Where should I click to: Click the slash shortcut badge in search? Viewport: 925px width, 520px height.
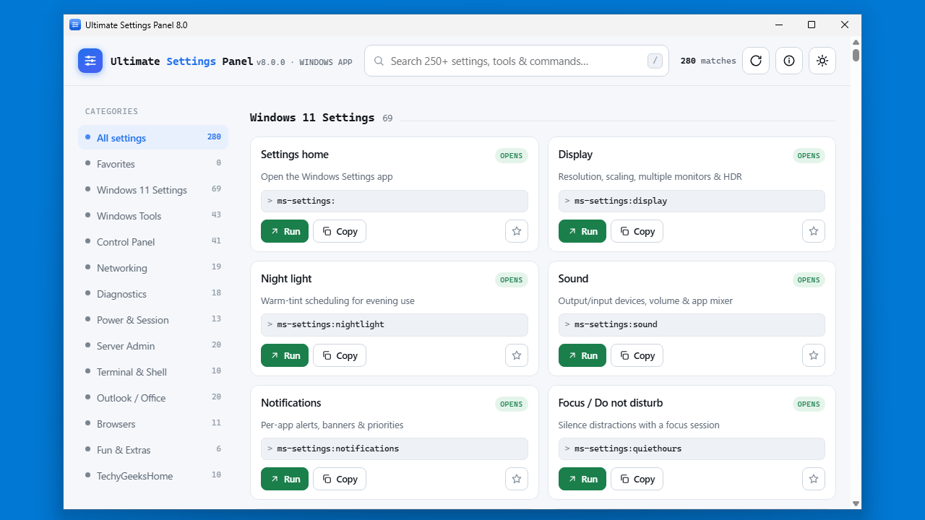tap(655, 61)
